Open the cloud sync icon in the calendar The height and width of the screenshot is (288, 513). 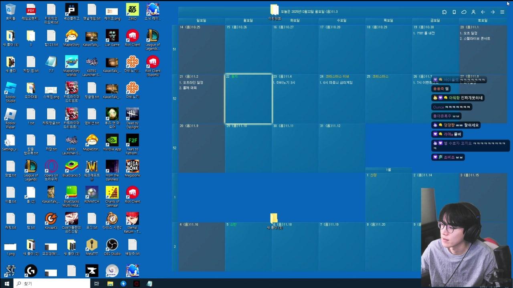(x=464, y=12)
